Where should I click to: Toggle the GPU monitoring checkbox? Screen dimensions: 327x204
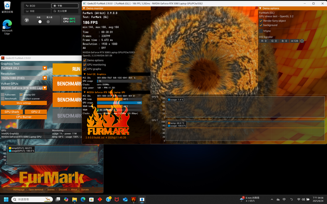pos(85,65)
